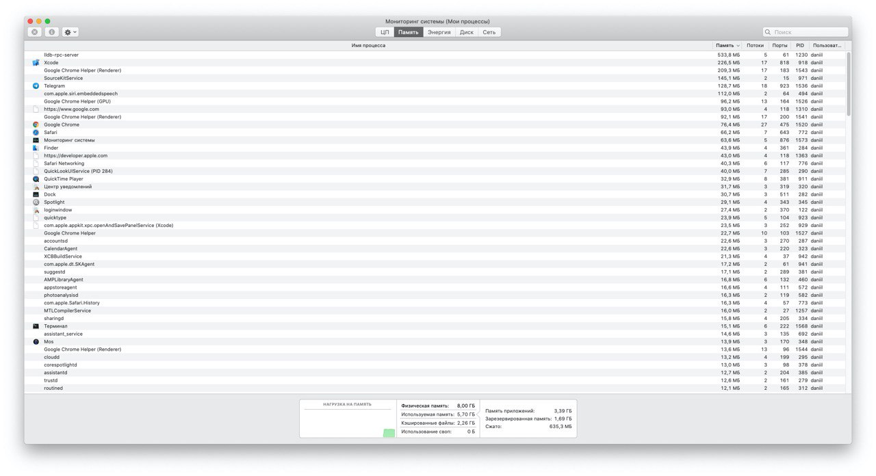Select the routined process row

pyautogui.click(x=435, y=388)
